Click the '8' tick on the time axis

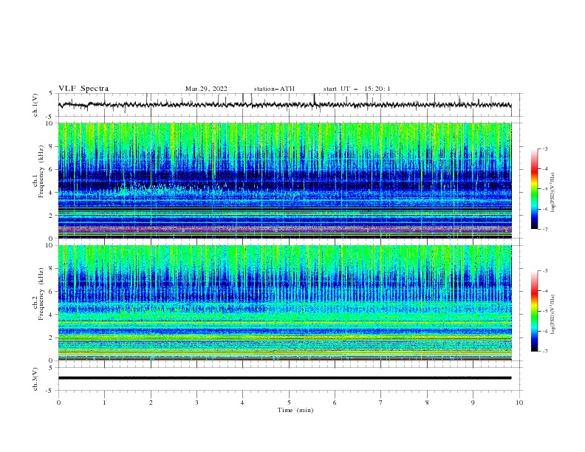(x=427, y=403)
